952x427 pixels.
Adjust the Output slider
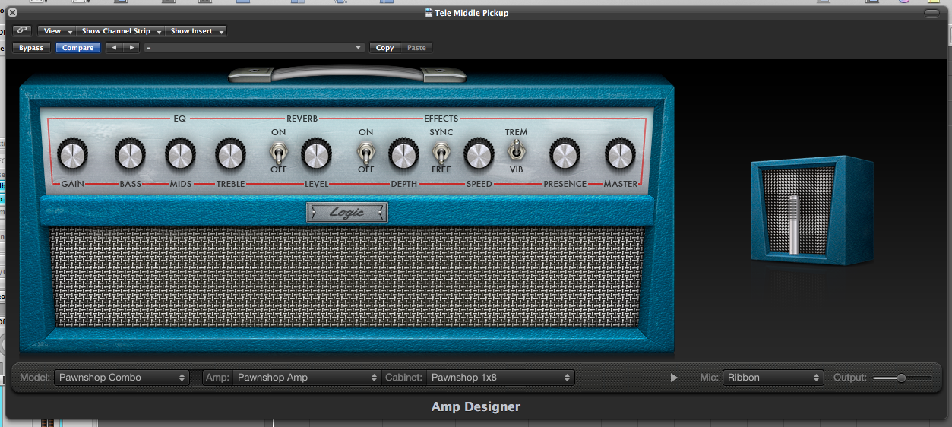[902, 378]
